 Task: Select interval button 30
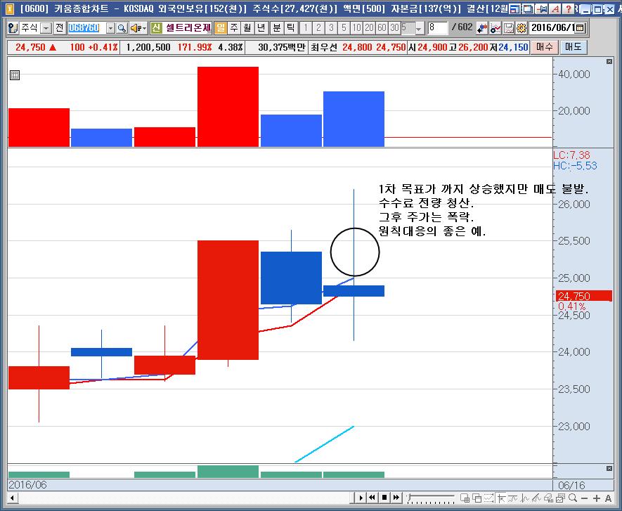394,28
